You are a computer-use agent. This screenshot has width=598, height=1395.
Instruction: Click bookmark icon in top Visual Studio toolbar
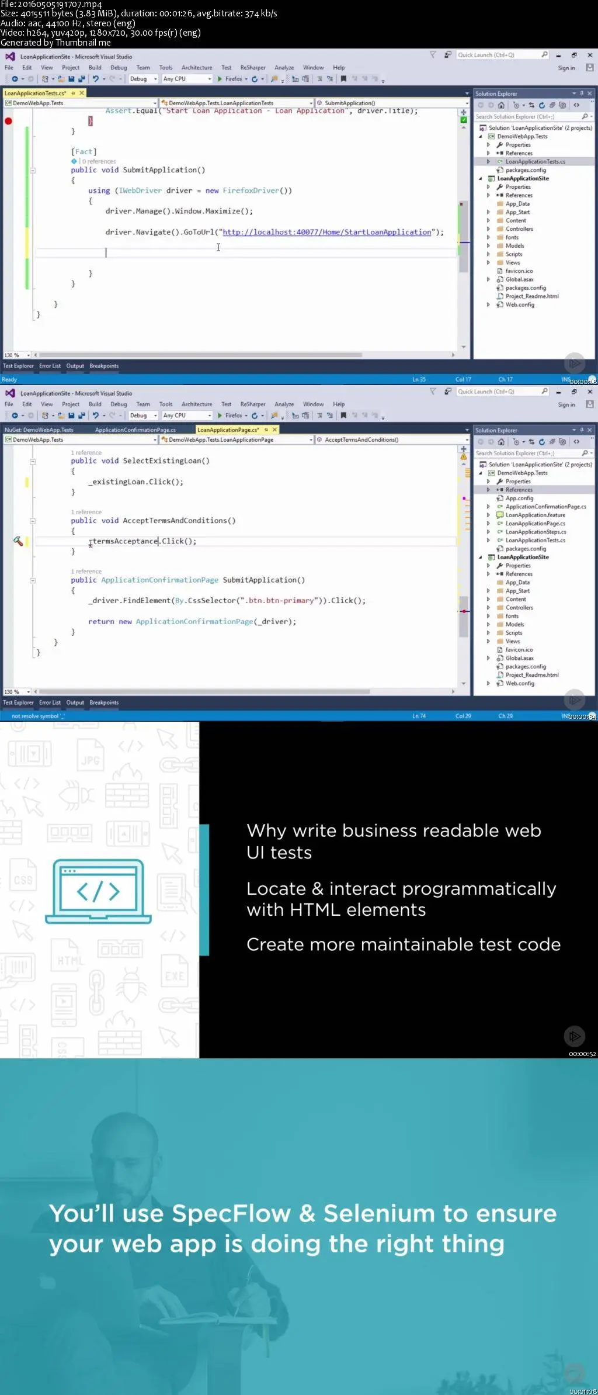(x=343, y=79)
